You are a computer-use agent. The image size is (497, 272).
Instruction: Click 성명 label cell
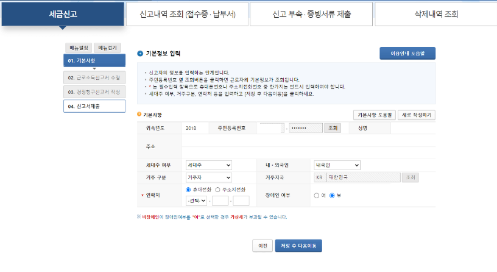pos(370,128)
